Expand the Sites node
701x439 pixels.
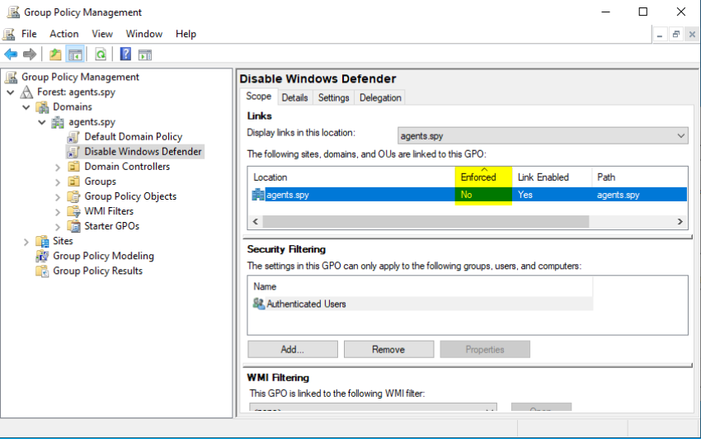26,241
